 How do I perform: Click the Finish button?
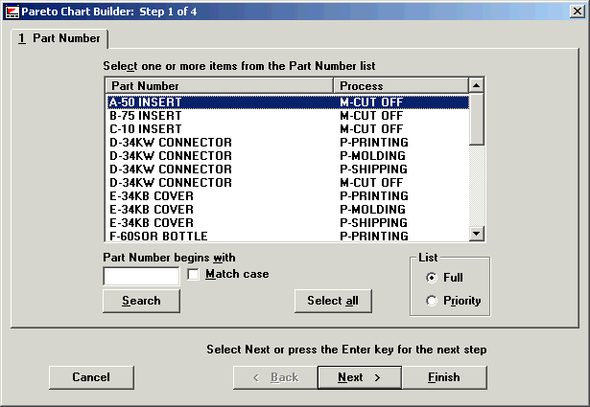pyautogui.click(x=443, y=377)
